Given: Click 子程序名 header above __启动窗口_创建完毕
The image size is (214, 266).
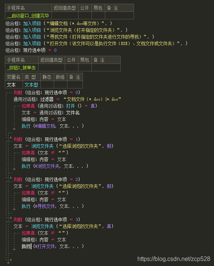Looking at the screenshot, I should coord(28,8).
